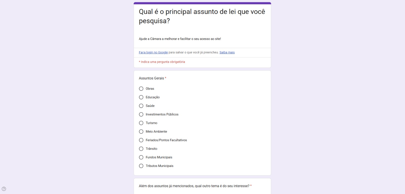Click the question text starting with "Além dos assuntos"
This screenshot has height=194, width=405.
pyautogui.click(x=194, y=185)
